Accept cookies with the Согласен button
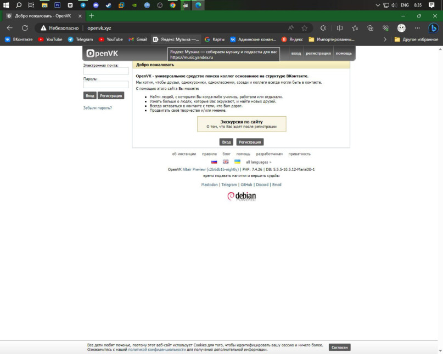The height and width of the screenshot is (354, 443). (x=339, y=347)
